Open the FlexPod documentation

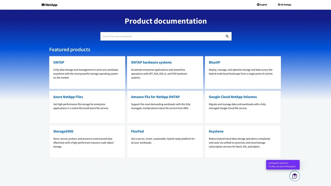pyautogui.click(x=137, y=131)
